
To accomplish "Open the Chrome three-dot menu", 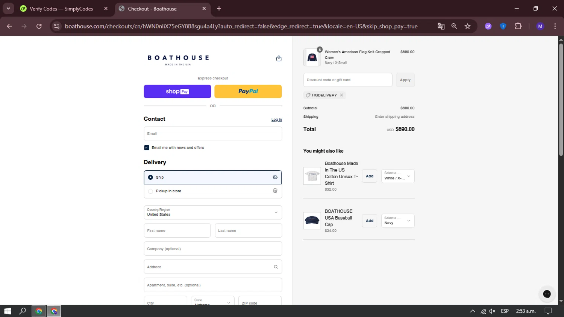I will pos(555,26).
